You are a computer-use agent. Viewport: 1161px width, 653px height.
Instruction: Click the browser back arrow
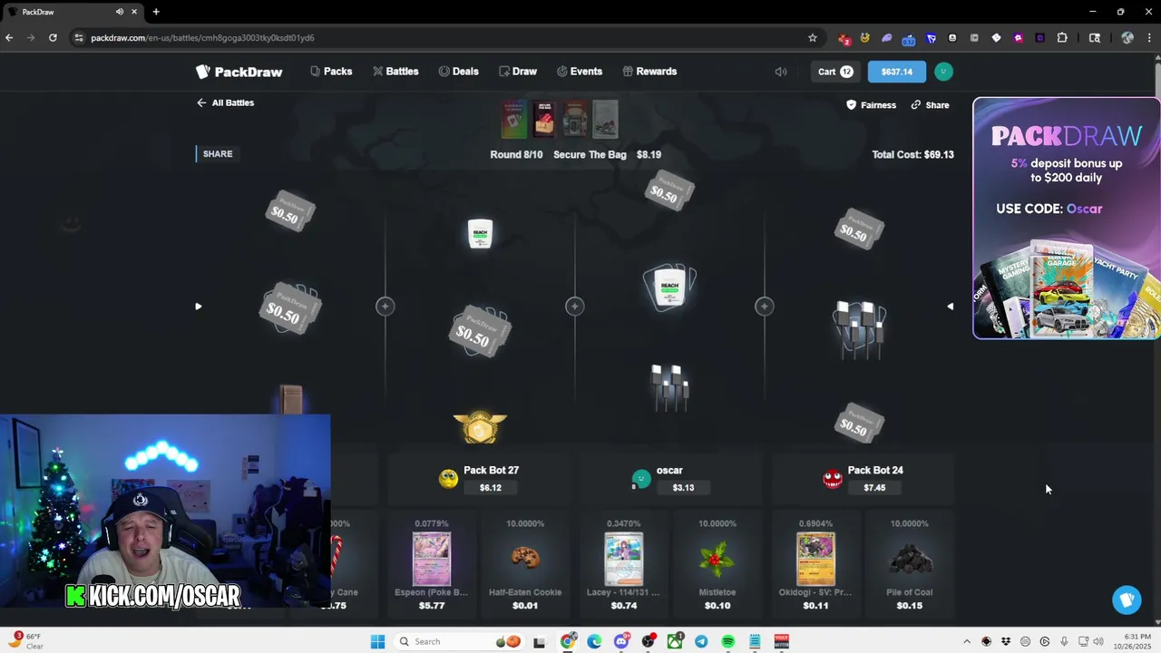9,37
